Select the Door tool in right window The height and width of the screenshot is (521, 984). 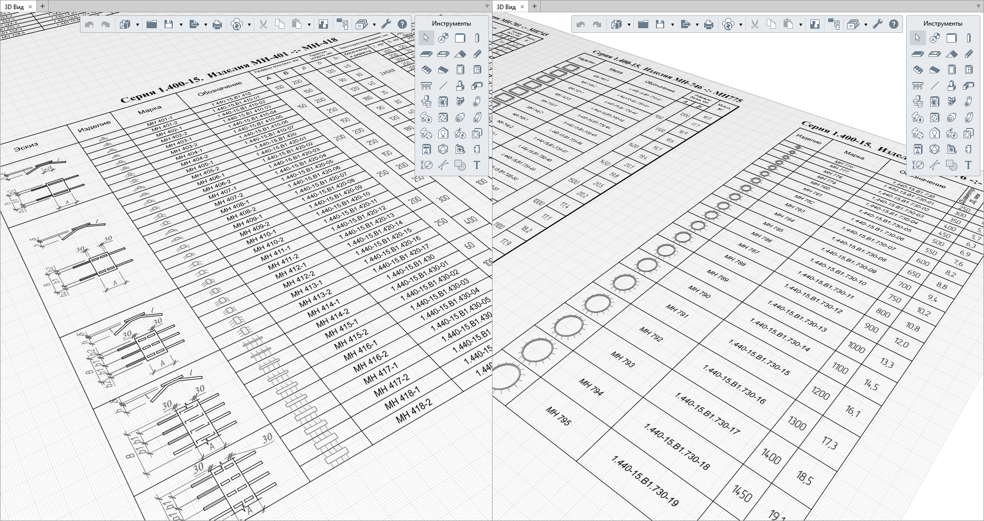pos(952,70)
